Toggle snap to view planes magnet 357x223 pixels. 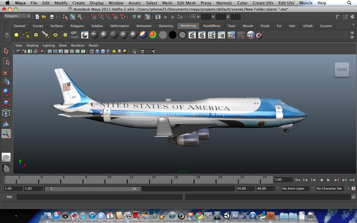[115, 17]
